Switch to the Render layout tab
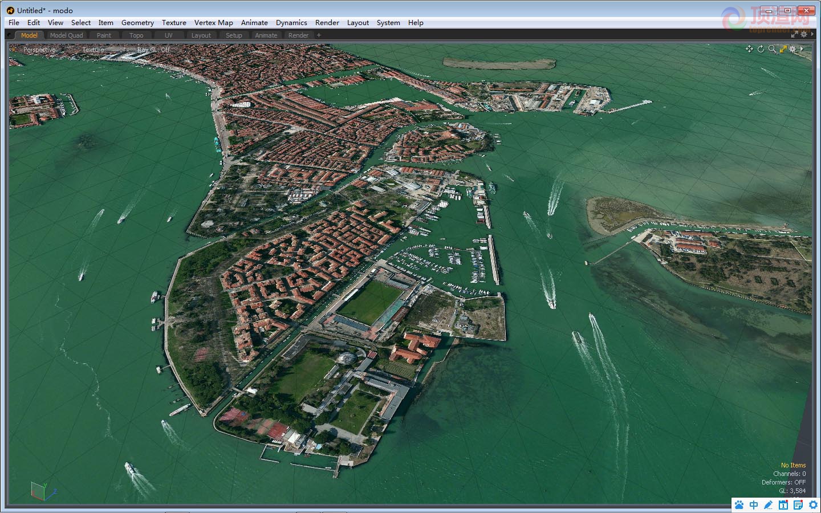The image size is (821, 513). (x=298, y=35)
